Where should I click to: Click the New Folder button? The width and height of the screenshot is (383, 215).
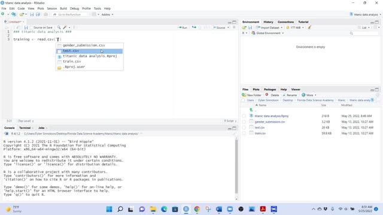click(251, 95)
